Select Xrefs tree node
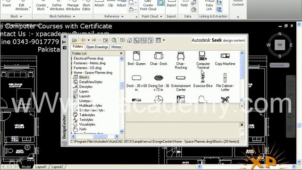The image size is (302, 170). [83, 129]
